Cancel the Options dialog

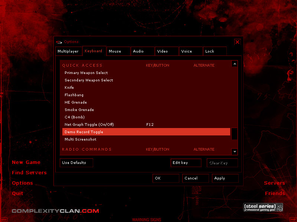195,178
